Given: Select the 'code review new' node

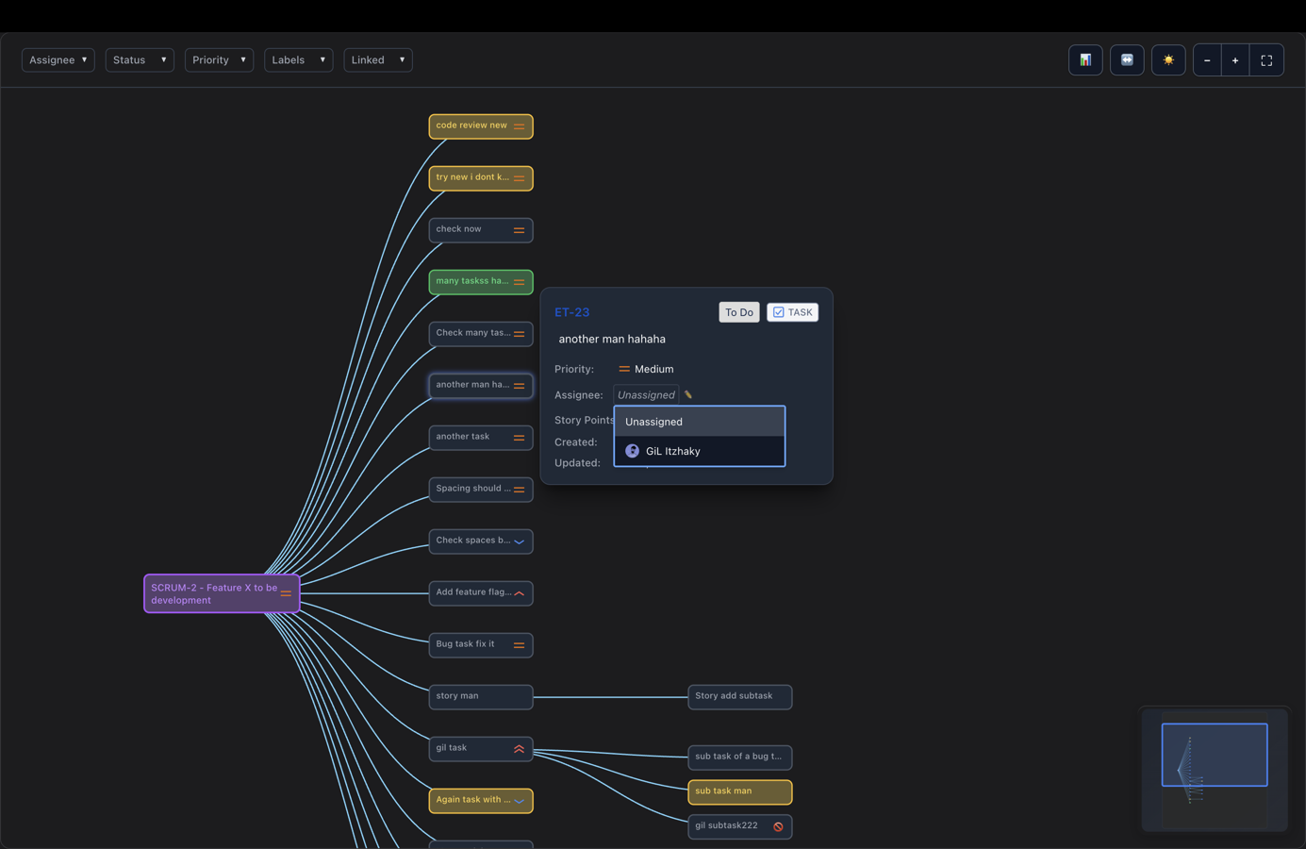Looking at the screenshot, I should click(481, 126).
